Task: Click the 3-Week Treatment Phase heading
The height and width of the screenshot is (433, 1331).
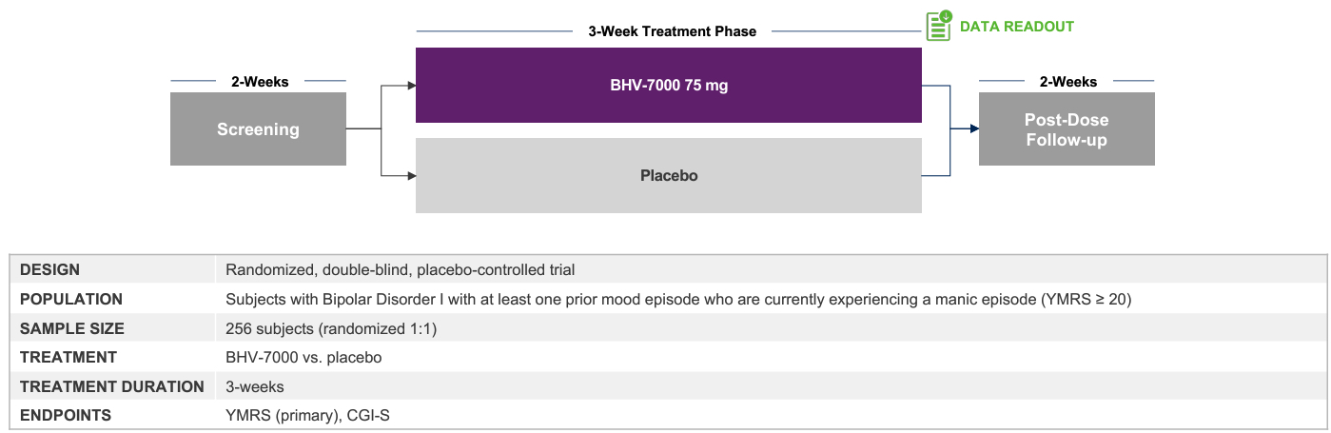Action: point(672,31)
